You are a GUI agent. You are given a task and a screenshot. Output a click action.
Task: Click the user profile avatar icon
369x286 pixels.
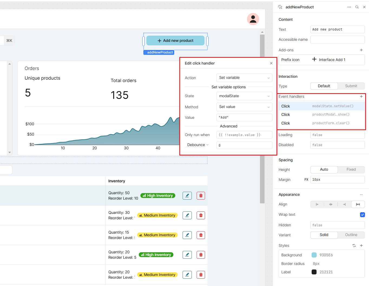(x=253, y=19)
